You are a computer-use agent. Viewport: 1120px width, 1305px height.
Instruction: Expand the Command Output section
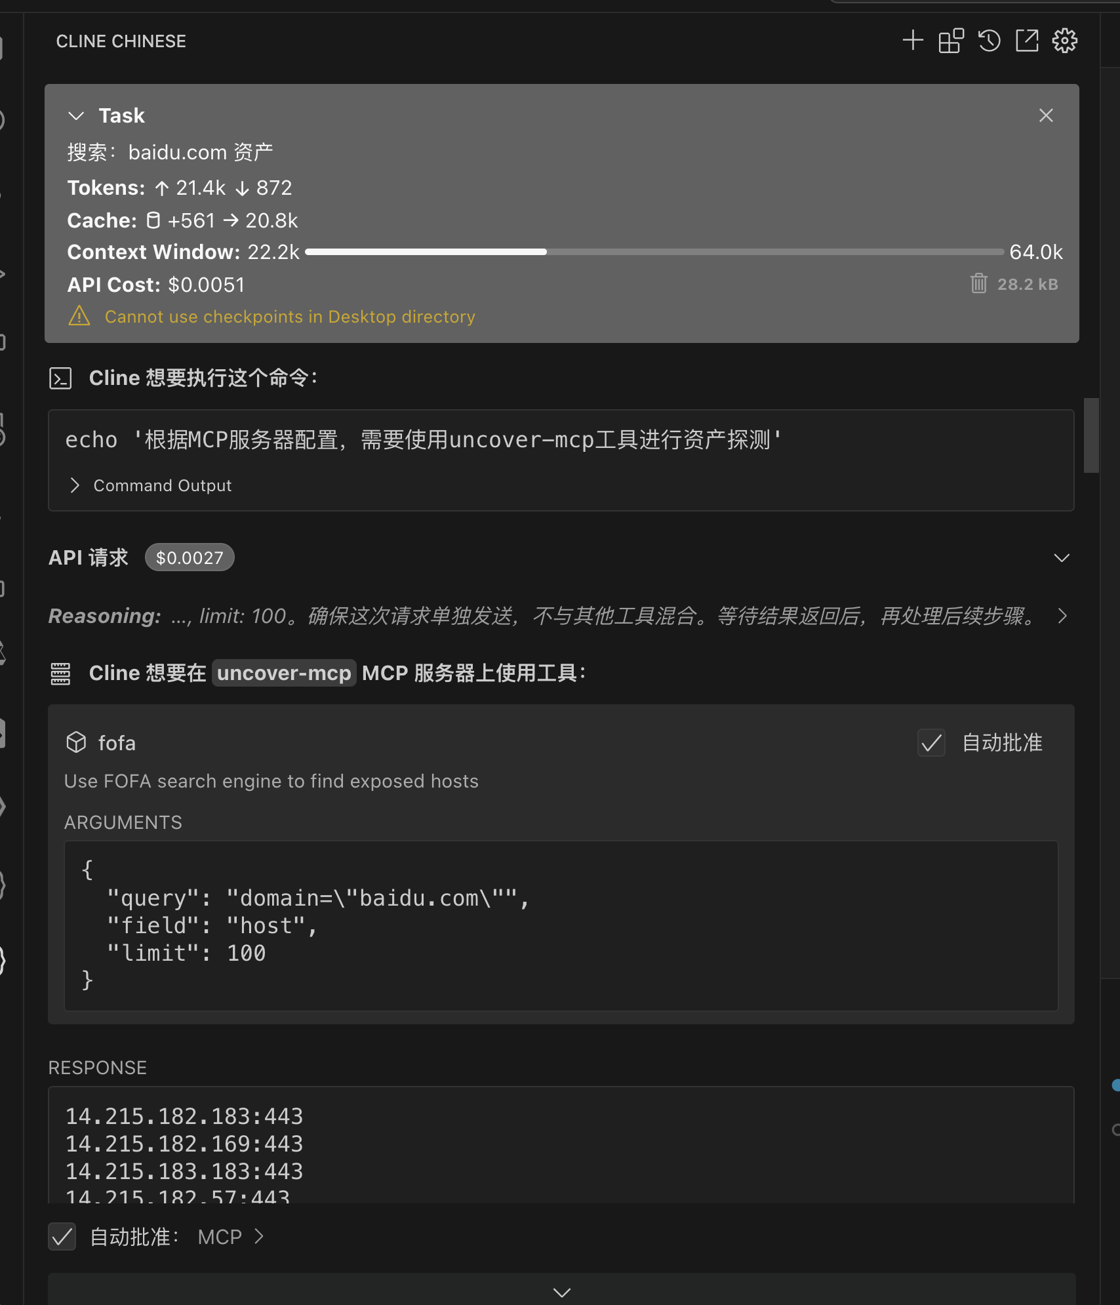(x=73, y=485)
